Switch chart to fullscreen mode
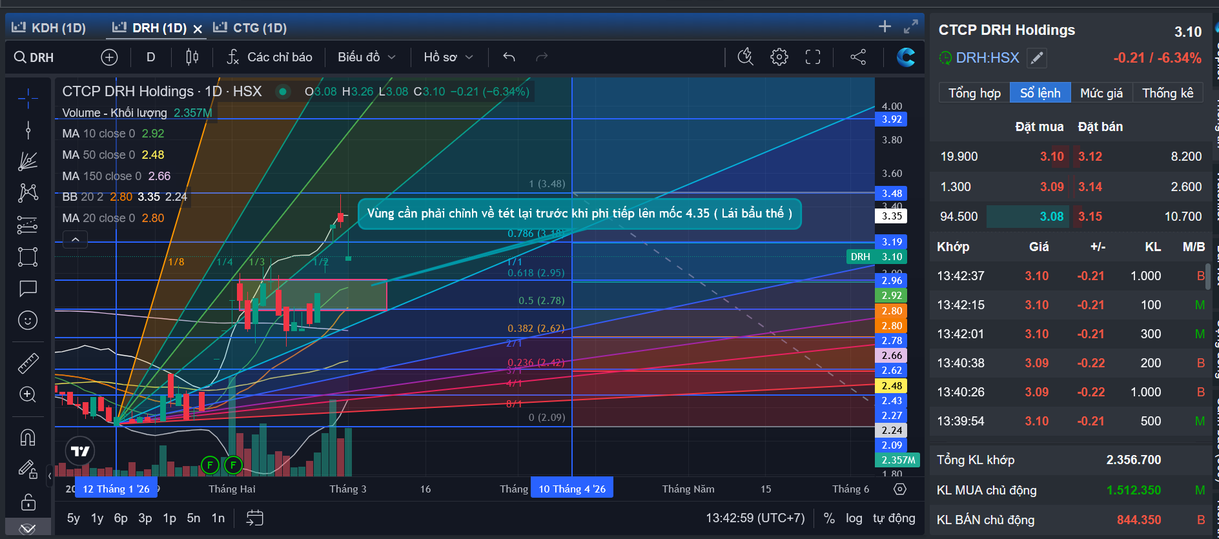The height and width of the screenshot is (539, 1219). click(813, 57)
